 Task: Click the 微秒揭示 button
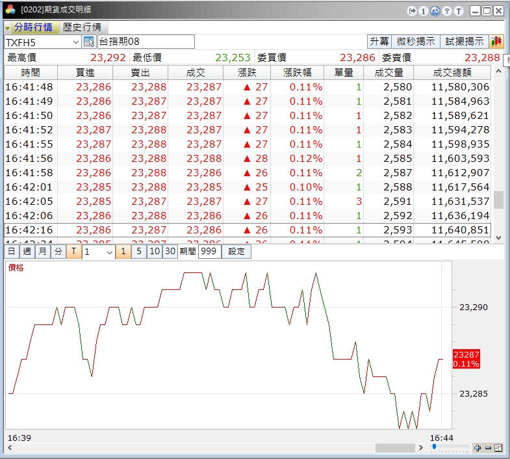tap(416, 42)
